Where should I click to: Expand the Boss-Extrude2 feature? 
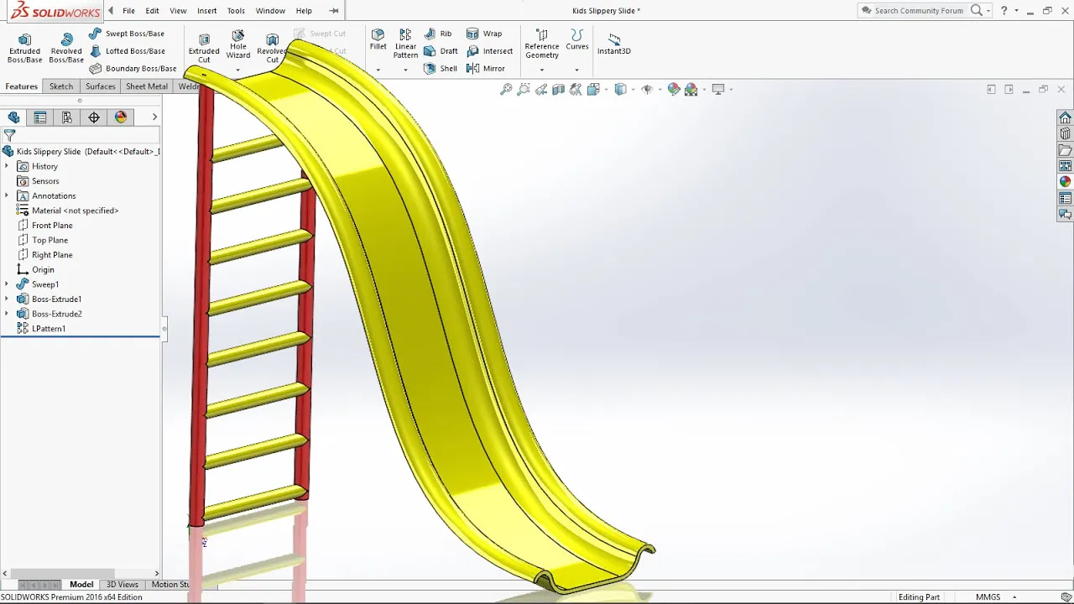coord(7,314)
